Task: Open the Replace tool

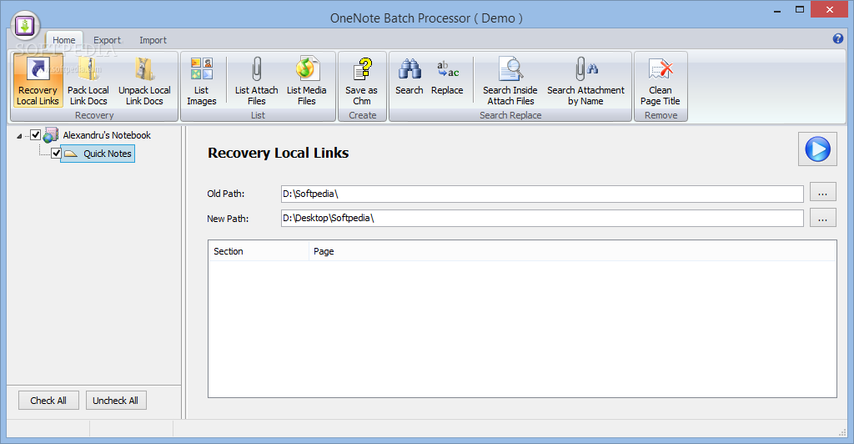Action: tap(447, 76)
